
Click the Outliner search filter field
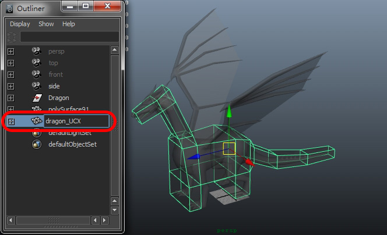pyautogui.click(x=69, y=37)
